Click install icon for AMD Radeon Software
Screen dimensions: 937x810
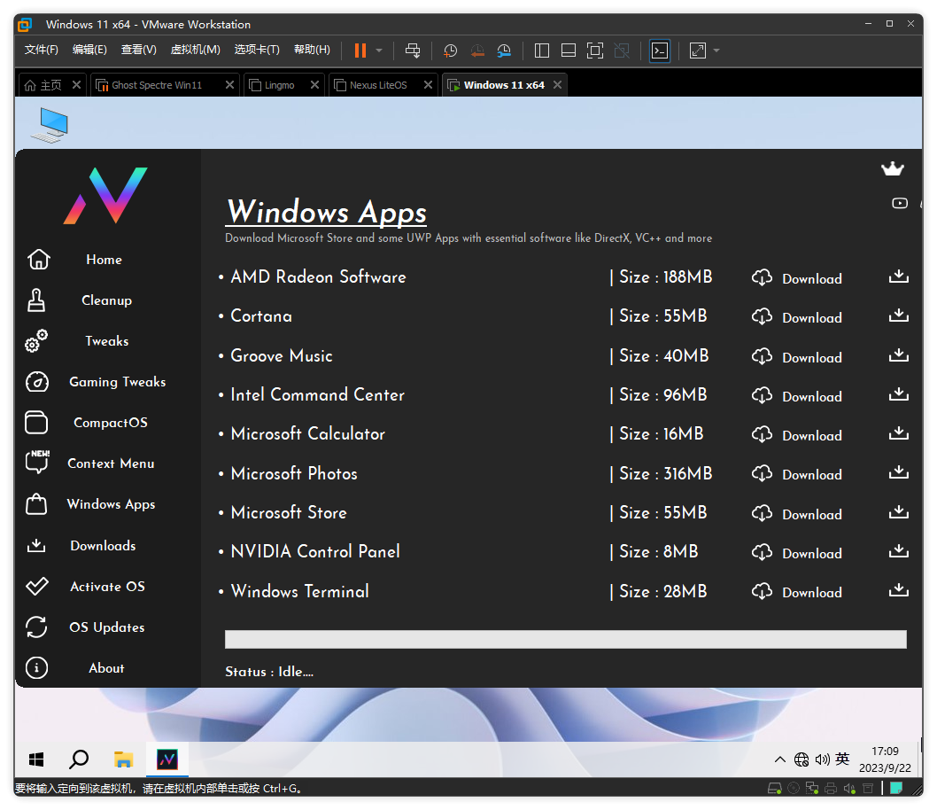point(898,276)
